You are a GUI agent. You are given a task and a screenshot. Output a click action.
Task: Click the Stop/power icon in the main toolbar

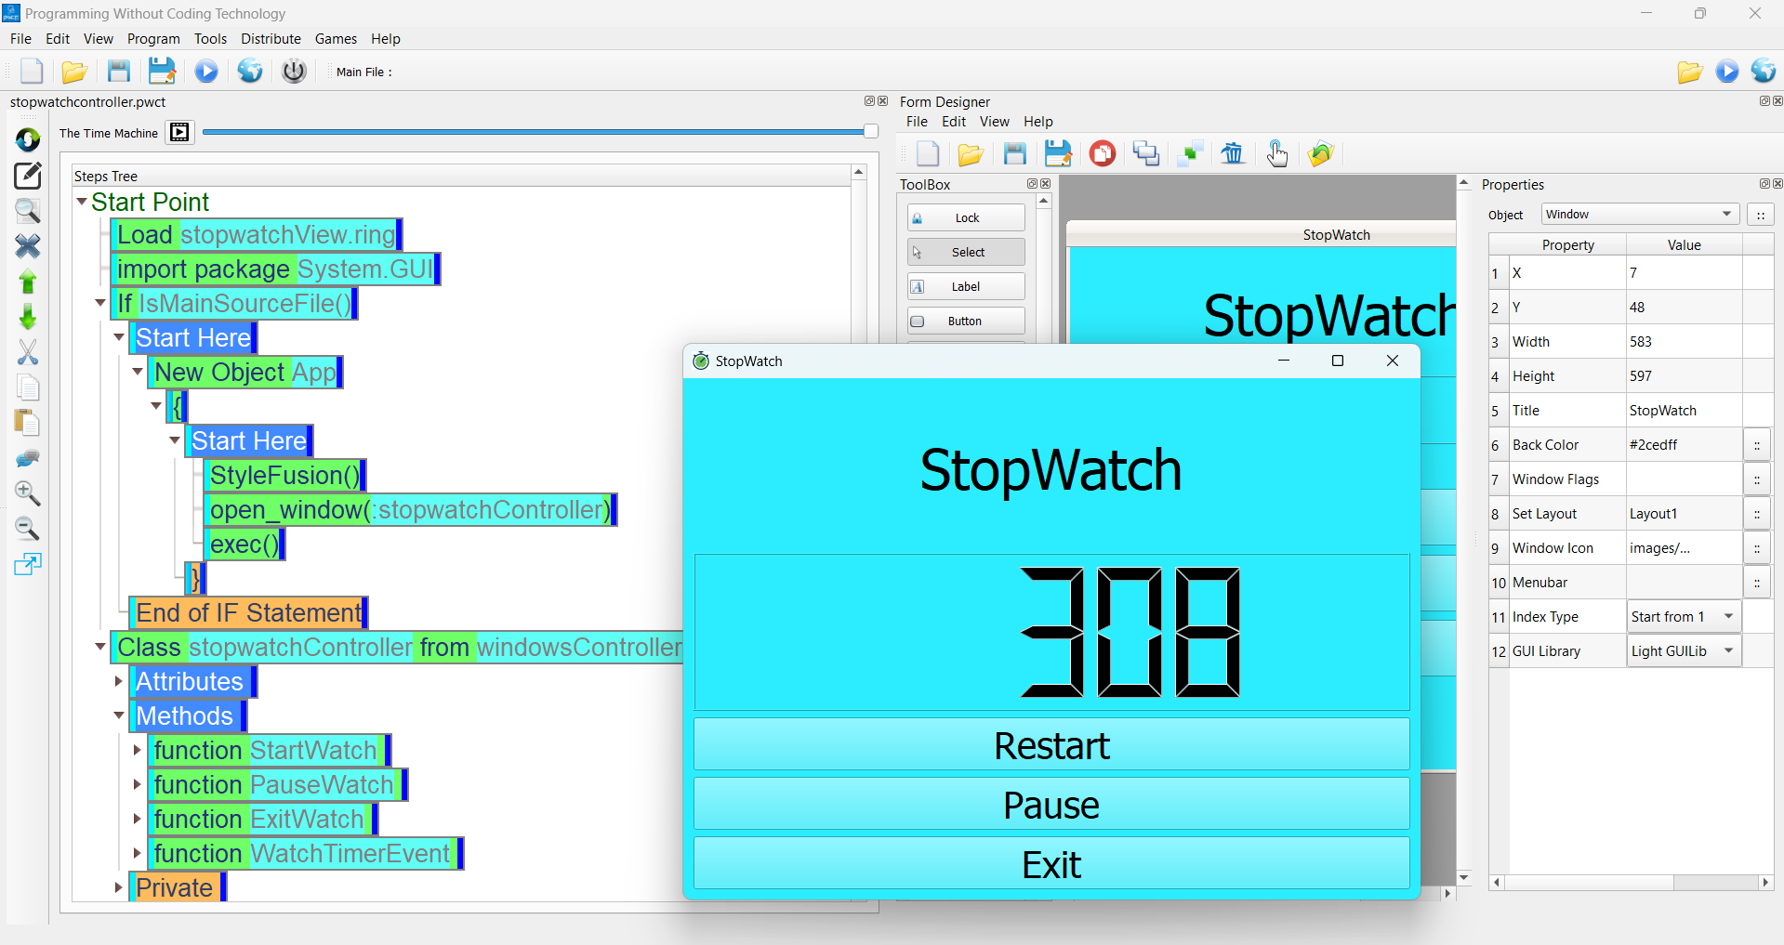[x=294, y=71]
